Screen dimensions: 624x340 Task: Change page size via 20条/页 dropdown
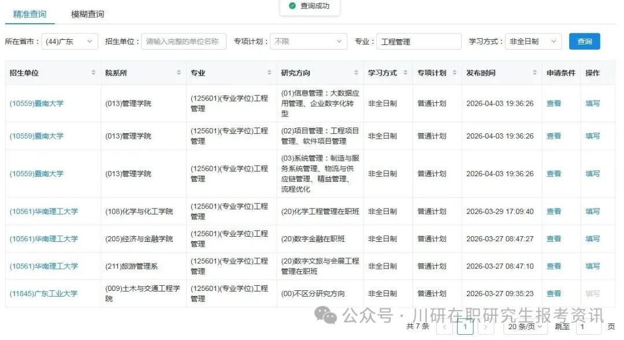point(525,326)
